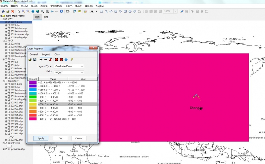Viewport: 265px width, 164px height.
Task: Click the add break plus icon
Action: coord(41,59)
